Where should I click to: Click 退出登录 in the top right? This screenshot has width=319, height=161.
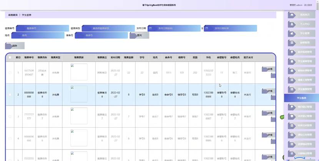(x=308, y=5)
